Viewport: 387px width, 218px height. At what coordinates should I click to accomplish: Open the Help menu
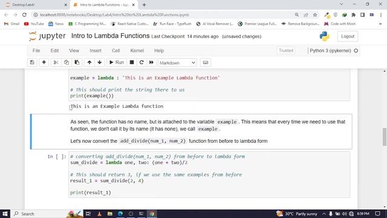[159, 51]
